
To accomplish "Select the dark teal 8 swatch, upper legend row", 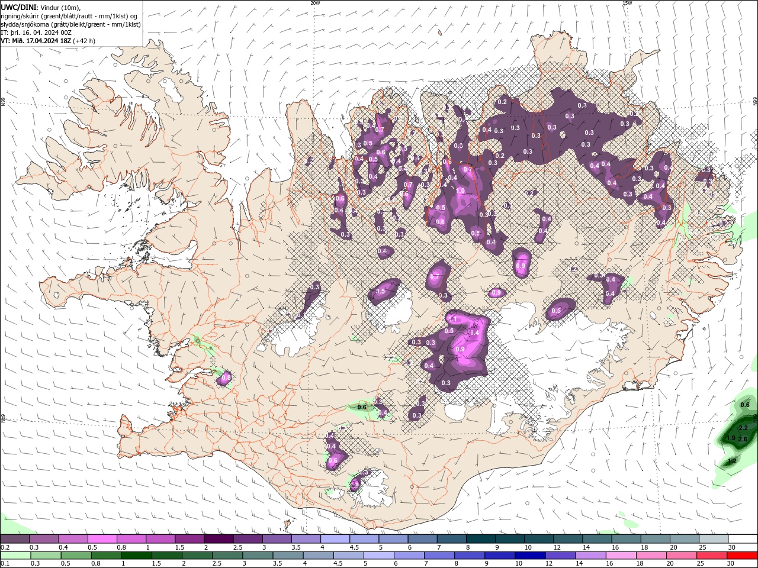I will (481, 538).
